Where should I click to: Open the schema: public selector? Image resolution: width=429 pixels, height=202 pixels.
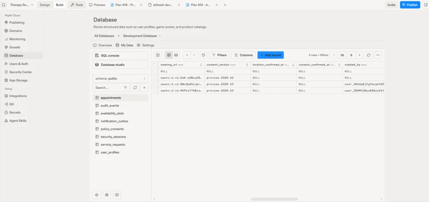(120, 78)
